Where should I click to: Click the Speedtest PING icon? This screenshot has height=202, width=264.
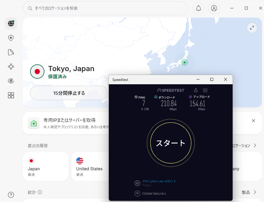(x=136, y=97)
